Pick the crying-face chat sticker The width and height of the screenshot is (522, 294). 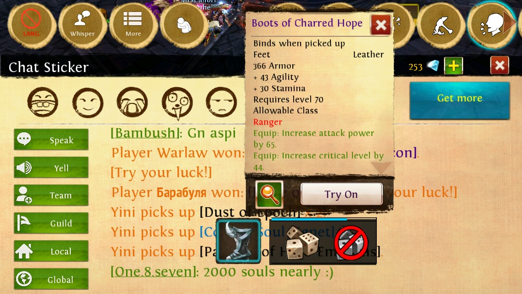pyautogui.click(x=132, y=102)
